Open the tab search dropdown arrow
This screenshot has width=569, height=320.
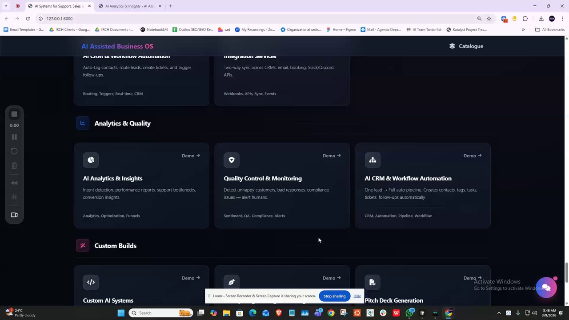coord(6,6)
